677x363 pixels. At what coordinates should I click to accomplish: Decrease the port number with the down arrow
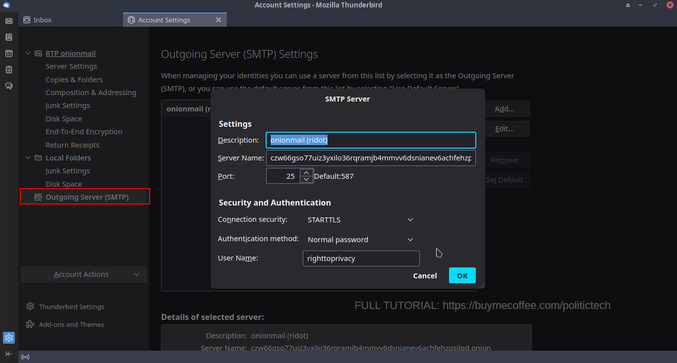pyautogui.click(x=307, y=179)
